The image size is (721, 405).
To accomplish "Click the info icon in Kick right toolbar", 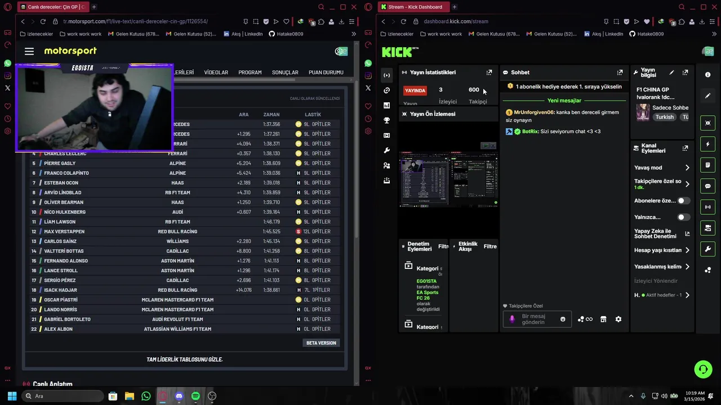I will [708, 75].
